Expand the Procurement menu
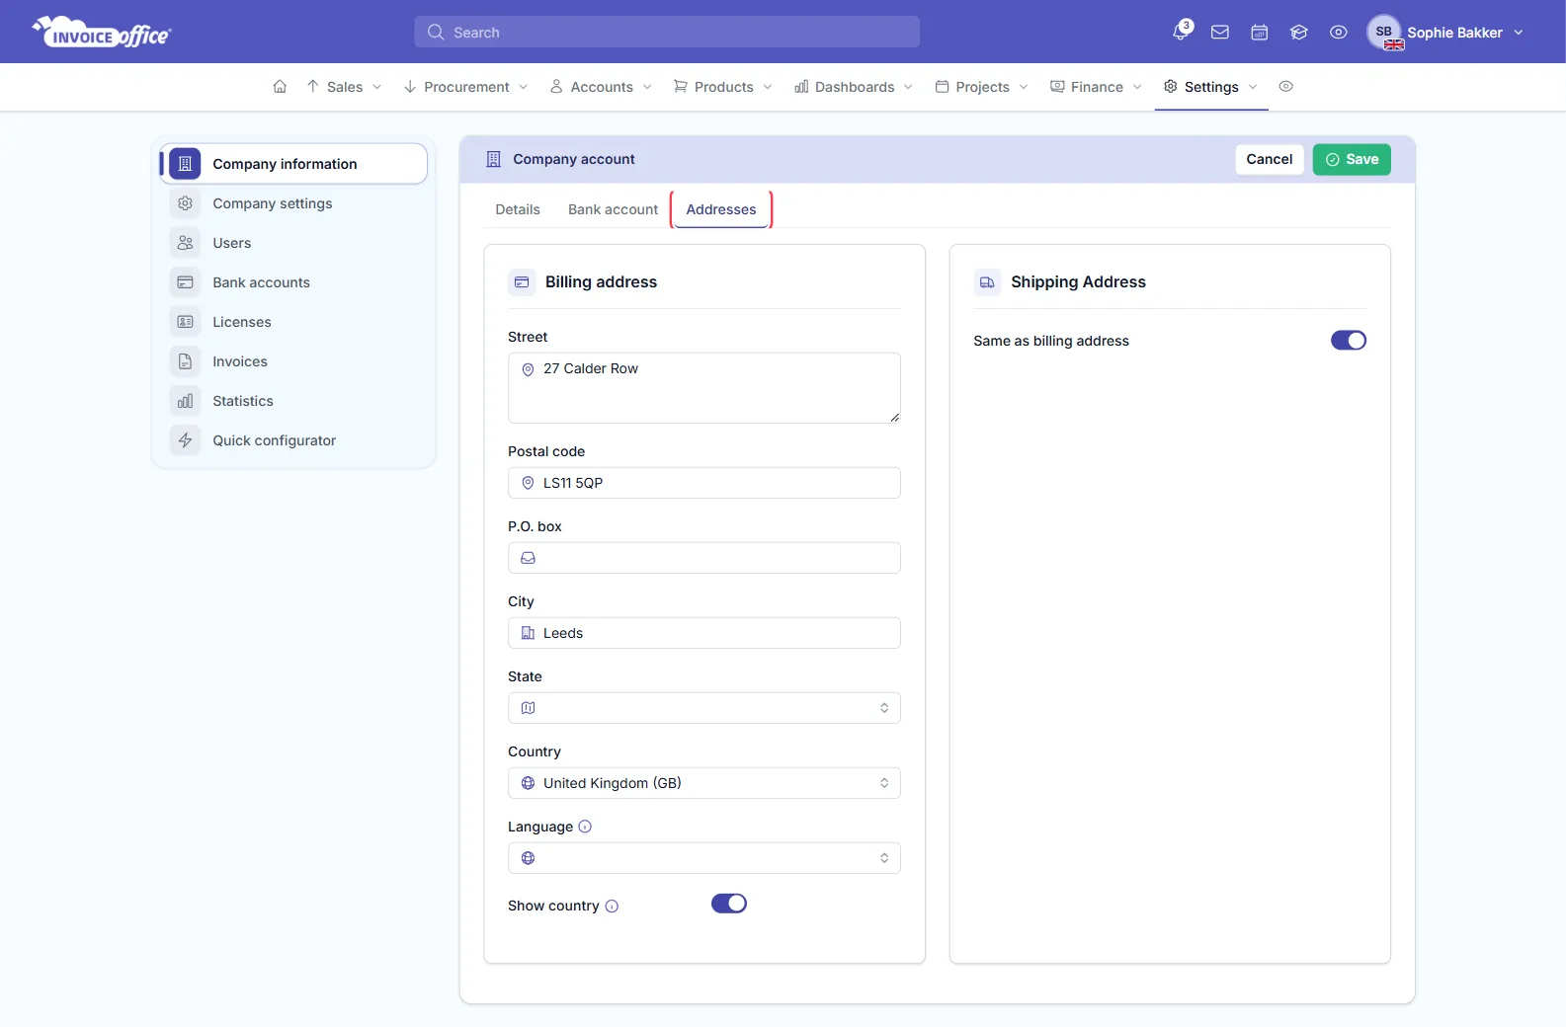This screenshot has height=1027, width=1566. (465, 87)
